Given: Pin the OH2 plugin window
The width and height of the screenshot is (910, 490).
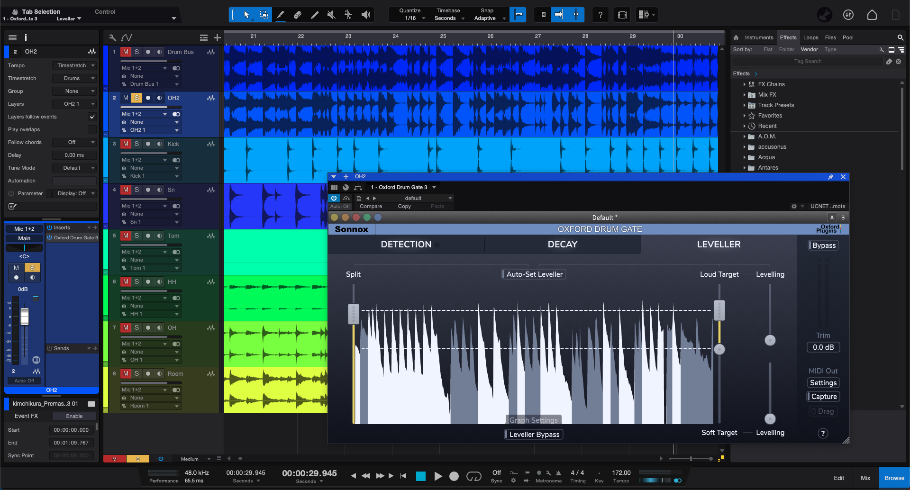Looking at the screenshot, I should 830,177.
